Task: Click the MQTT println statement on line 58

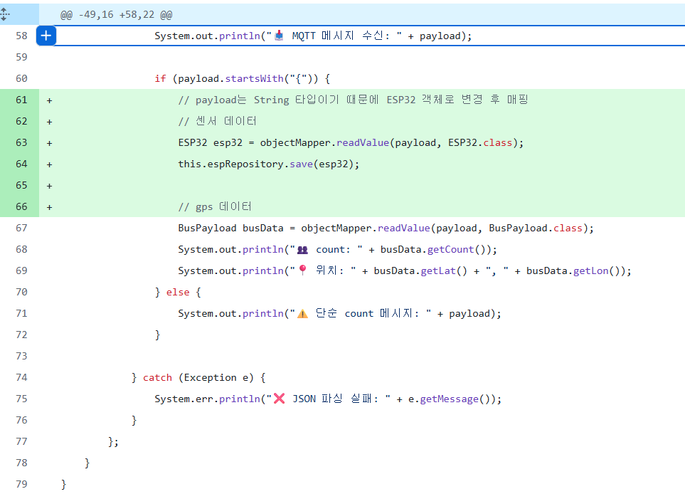Action: [313, 36]
